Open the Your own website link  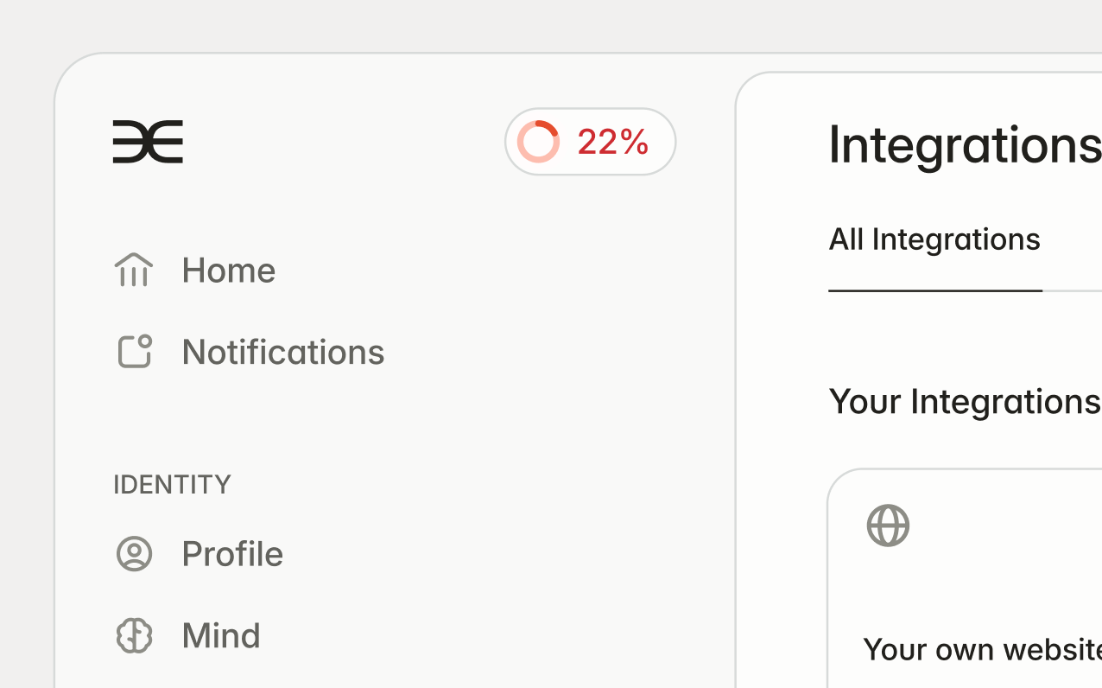(981, 649)
